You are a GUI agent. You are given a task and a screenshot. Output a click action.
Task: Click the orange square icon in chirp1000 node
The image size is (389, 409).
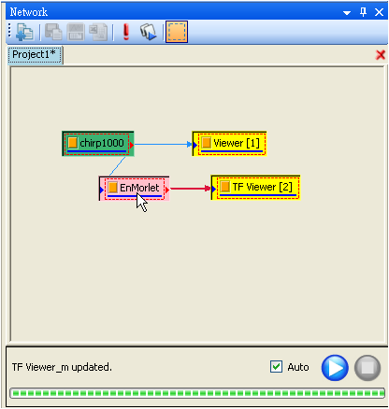pyautogui.click(x=73, y=143)
